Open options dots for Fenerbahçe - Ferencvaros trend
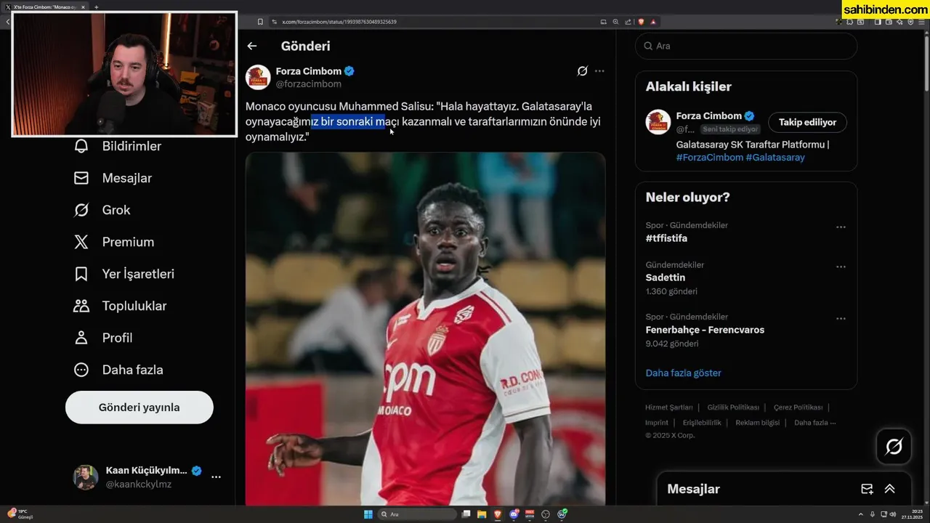Image resolution: width=930 pixels, height=523 pixels. (x=841, y=319)
